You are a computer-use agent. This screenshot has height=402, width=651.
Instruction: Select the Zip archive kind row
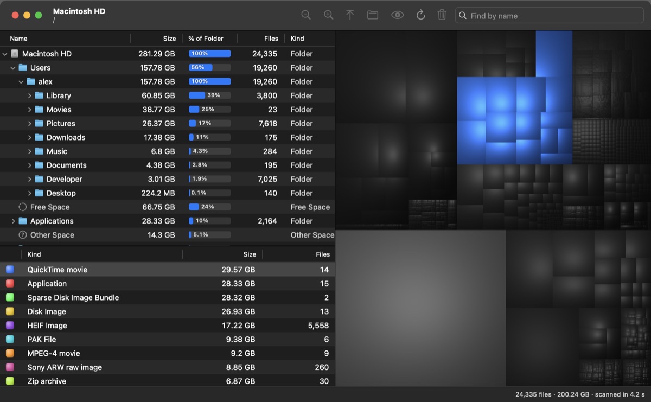point(168,381)
